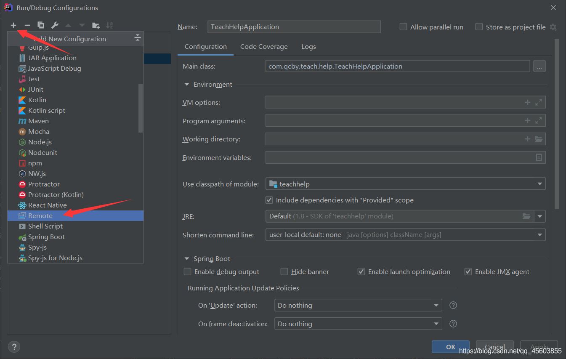Viewport: 566px width, 359px height.
Task: Click the help question mark button
Action: (14, 347)
